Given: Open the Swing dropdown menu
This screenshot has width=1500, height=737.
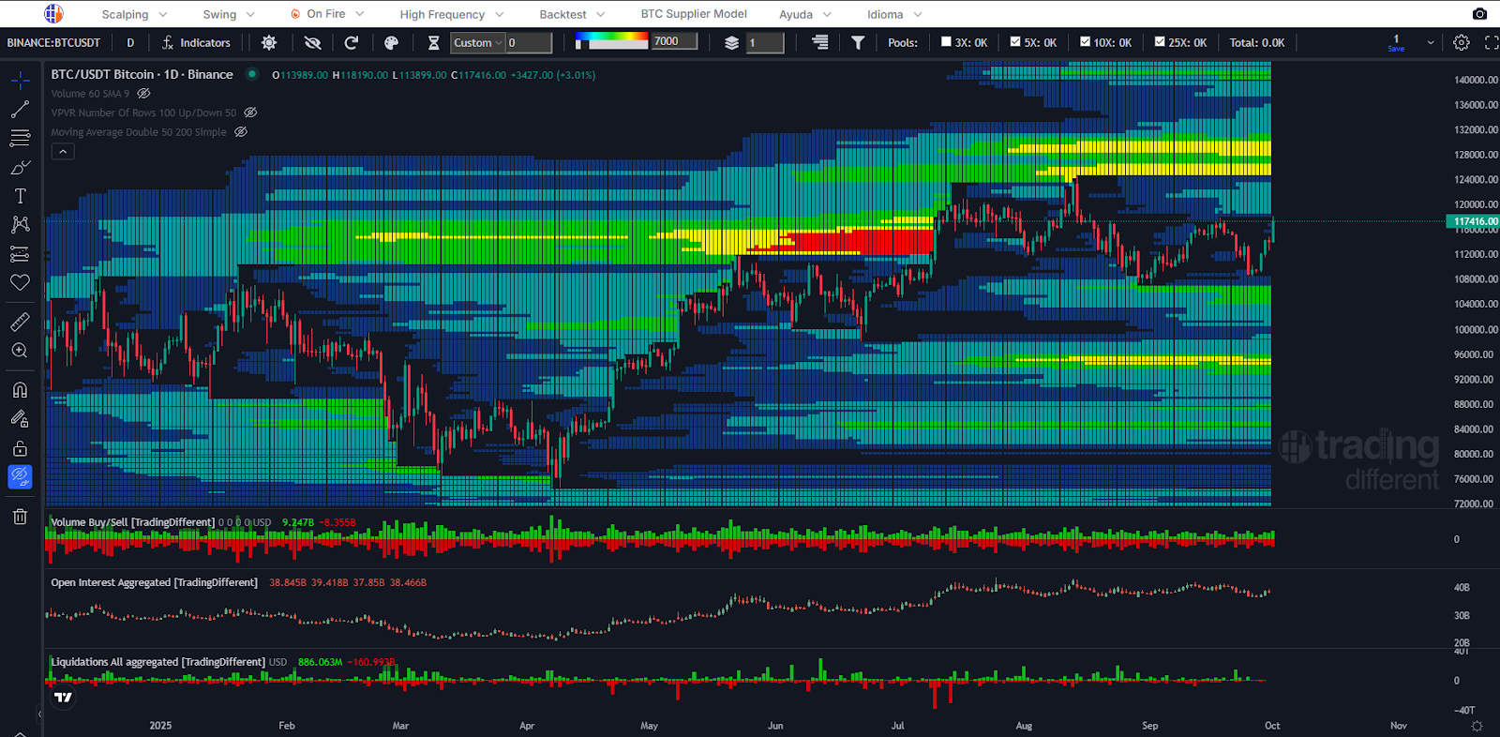Looking at the screenshot, I should pyautogui.click(x=229, y=14).
